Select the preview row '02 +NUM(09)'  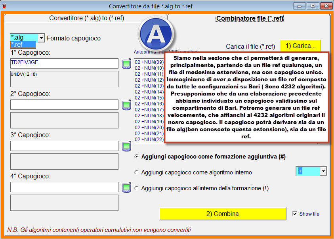pyautogui.click(x=149, y=62)
